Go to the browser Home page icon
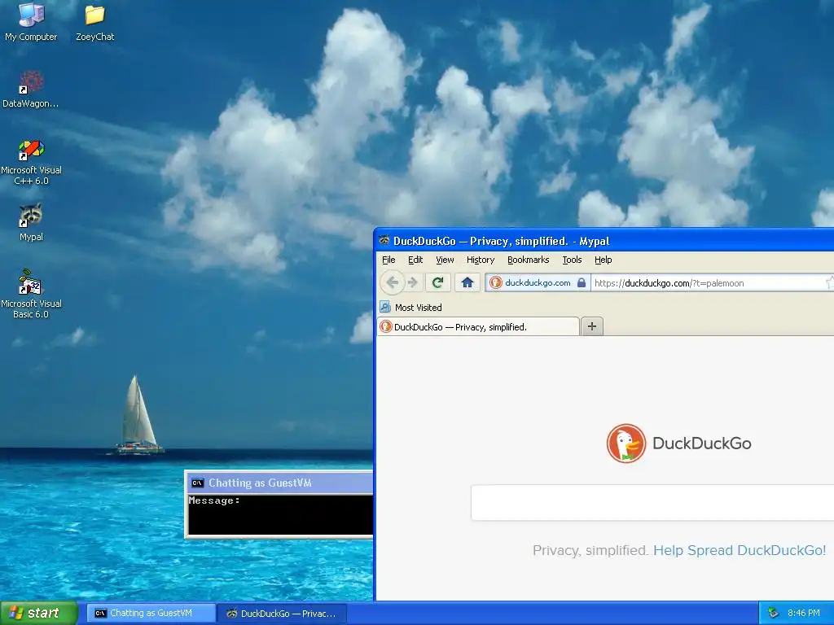This screenshot has width=834, height=625. (467, 282)
